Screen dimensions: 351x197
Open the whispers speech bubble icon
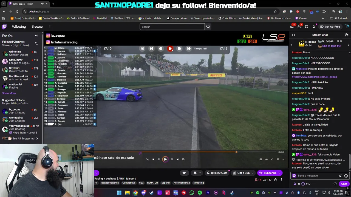[307, 27]
